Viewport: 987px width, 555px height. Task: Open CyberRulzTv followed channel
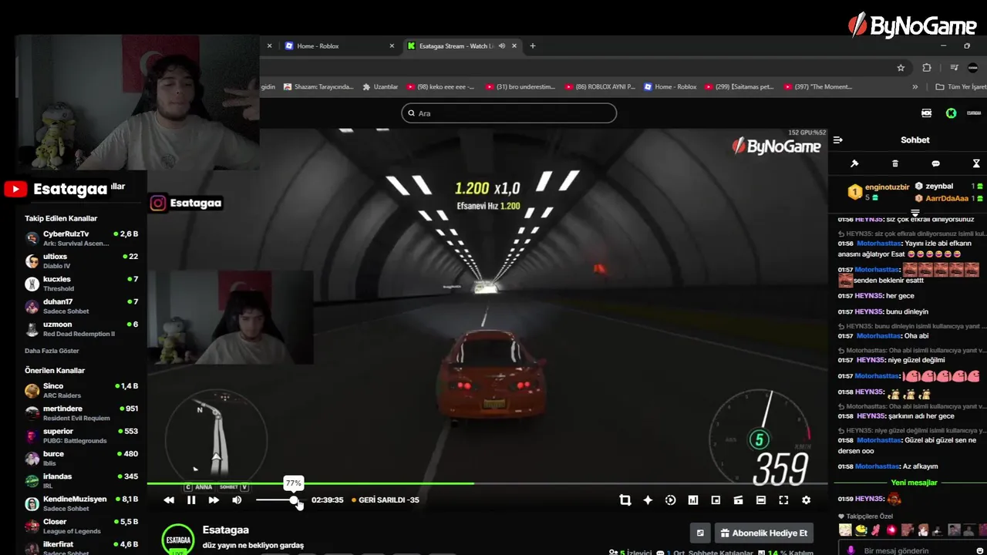(82, 238)
